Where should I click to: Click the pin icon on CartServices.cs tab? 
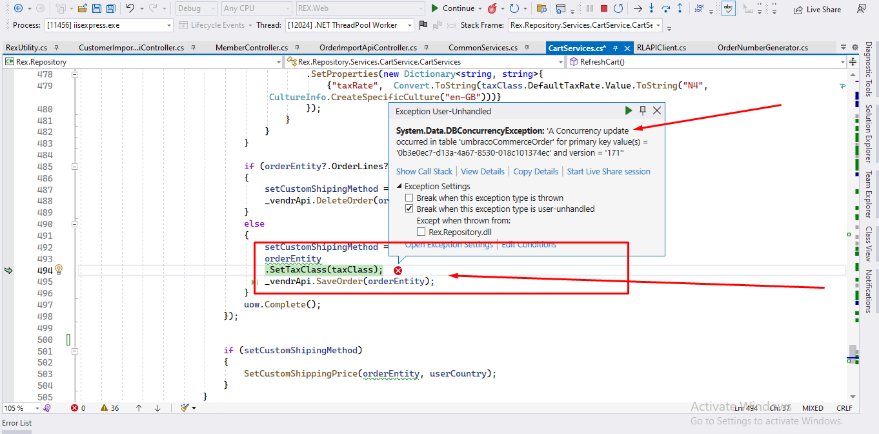pyautogui.click(x=615, y=48)
